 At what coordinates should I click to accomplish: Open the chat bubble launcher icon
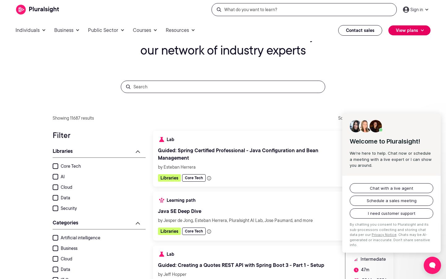[432, 265]
